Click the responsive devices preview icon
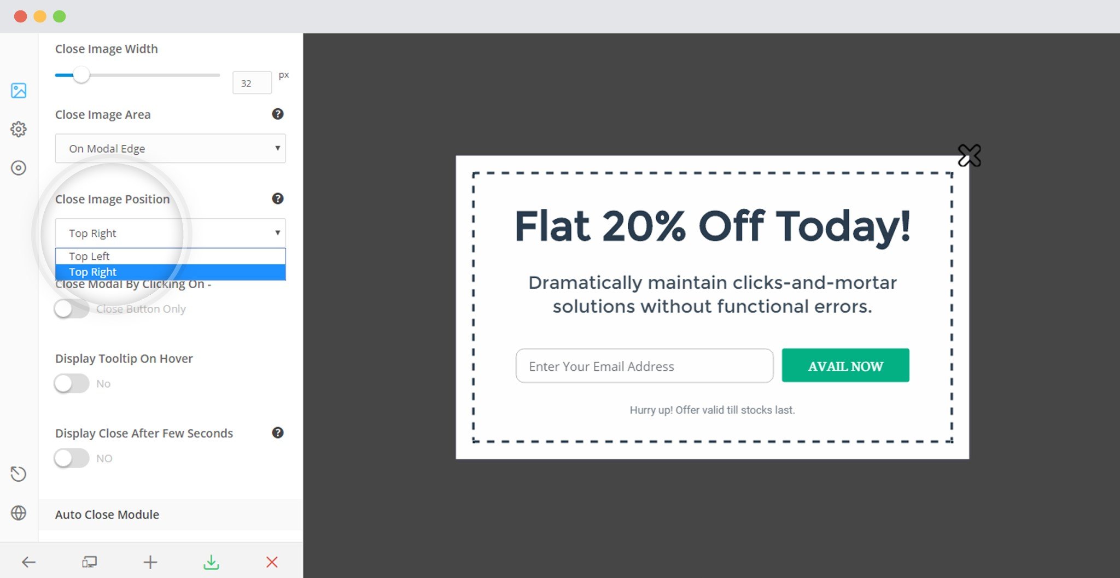 coord(89,562)
